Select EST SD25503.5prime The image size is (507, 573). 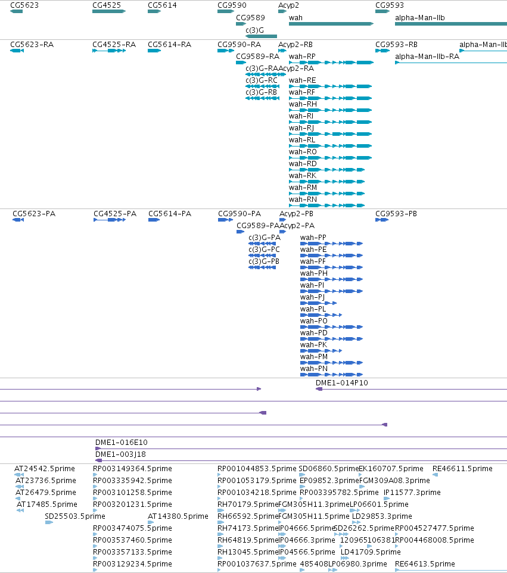pos(75,516)
